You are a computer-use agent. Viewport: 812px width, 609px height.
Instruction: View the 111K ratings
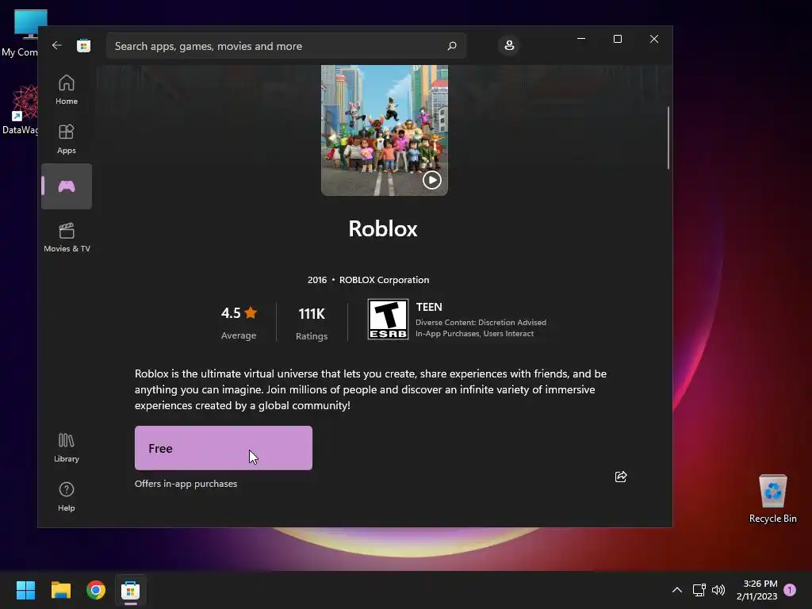click(x=312, y=324)
